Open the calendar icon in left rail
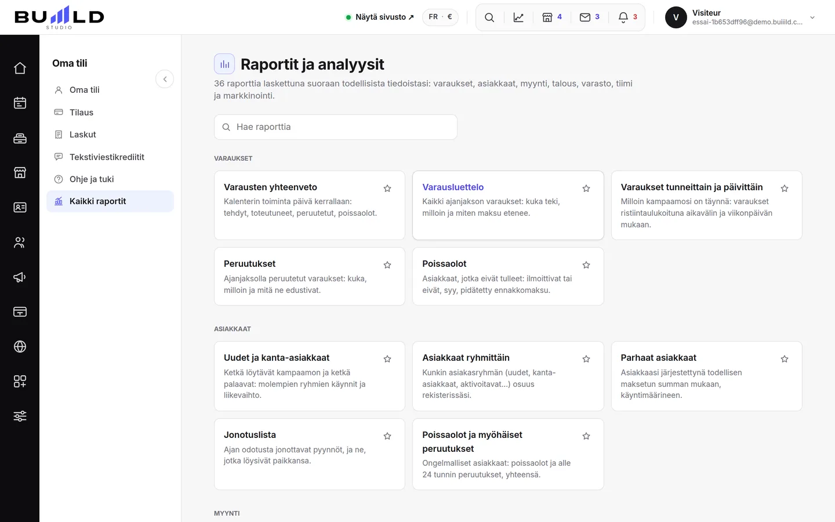 point(20,103)
